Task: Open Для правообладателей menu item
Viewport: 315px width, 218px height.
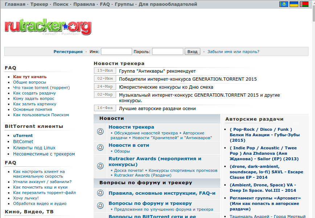Action: [x=168, y=4]
